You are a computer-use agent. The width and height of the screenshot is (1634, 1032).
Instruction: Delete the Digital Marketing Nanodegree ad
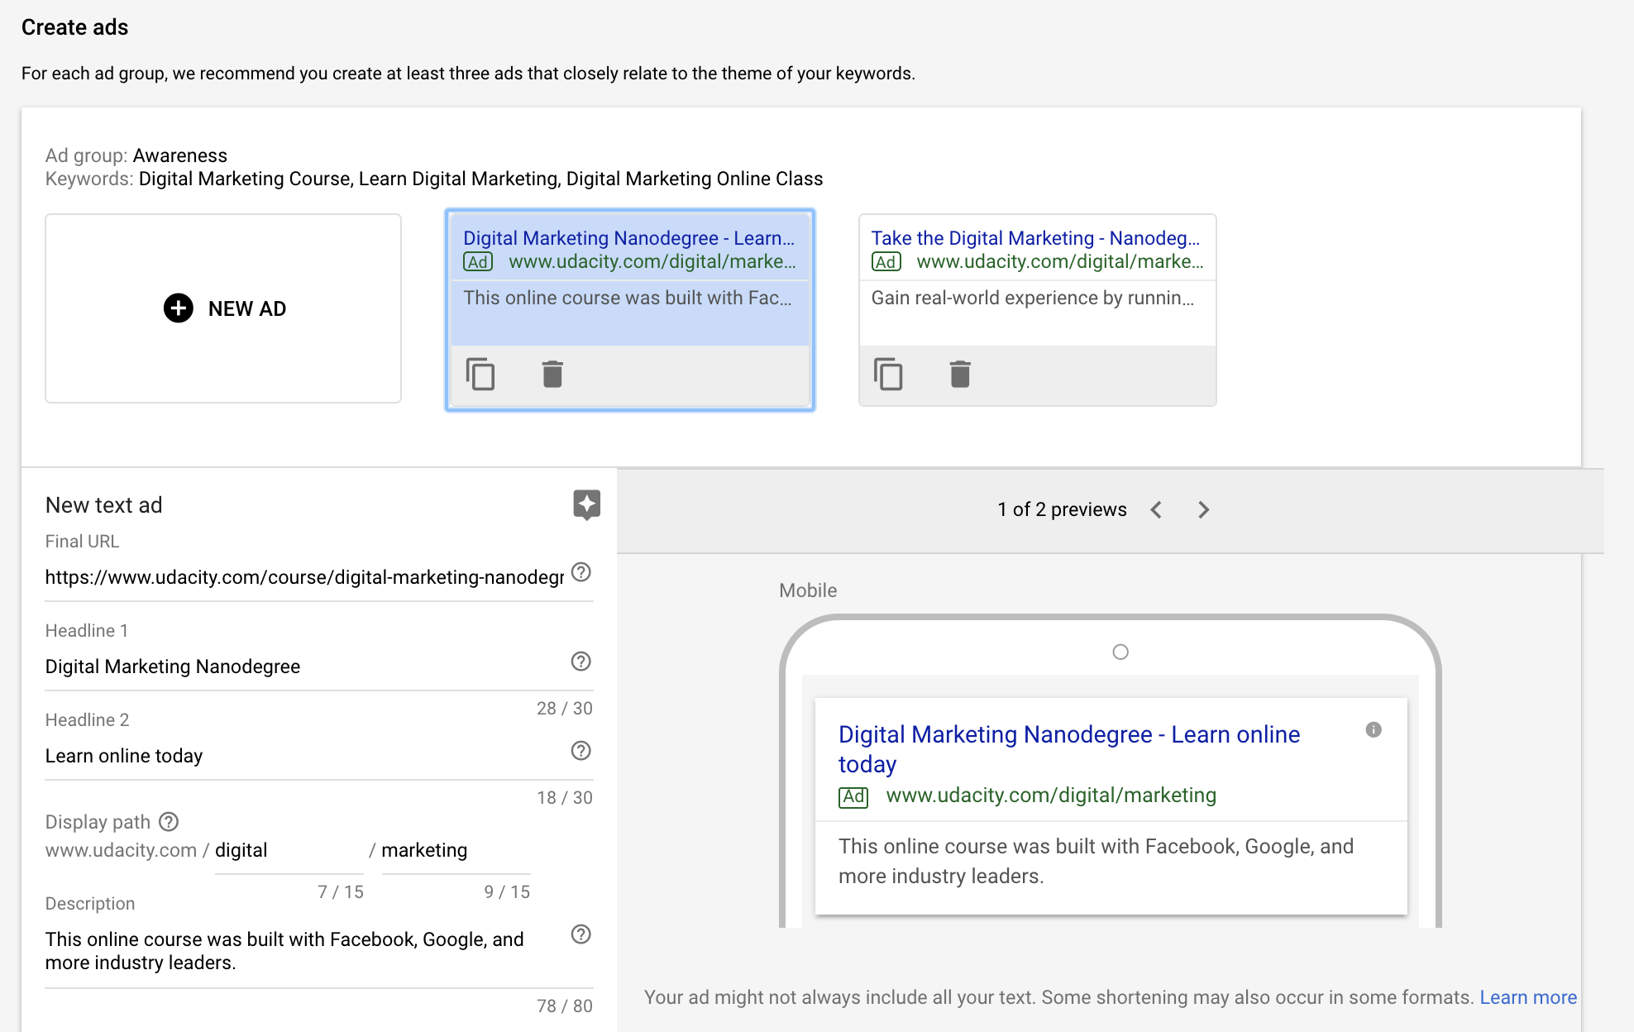(552, 374)
